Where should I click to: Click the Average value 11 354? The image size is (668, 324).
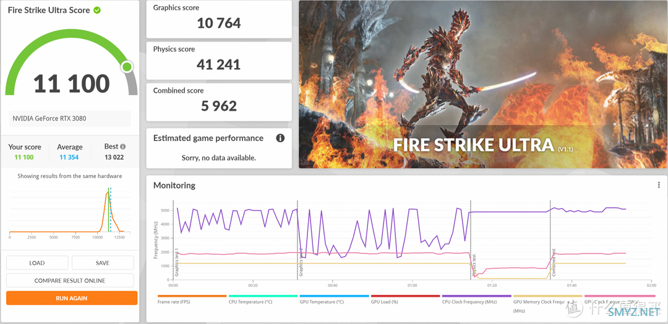click(69, 157)
